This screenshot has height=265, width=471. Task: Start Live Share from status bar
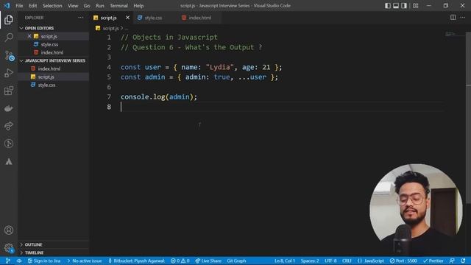click(208, 261)
